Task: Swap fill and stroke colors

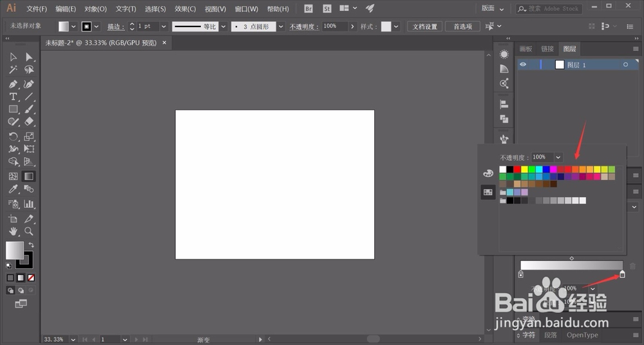Action: click(x=31, y=245)
